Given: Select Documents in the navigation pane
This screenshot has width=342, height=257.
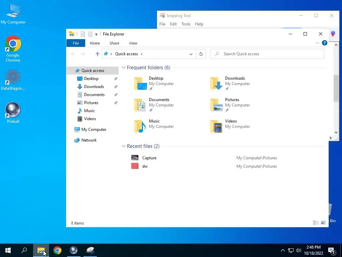Looking at the screenshot, I should [94, 95].
